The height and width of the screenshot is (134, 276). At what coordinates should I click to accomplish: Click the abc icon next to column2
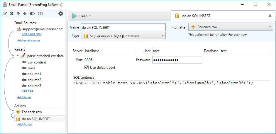point(24,80)
